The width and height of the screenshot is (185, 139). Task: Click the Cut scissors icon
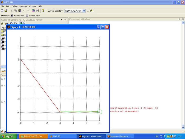click(12, 11)
